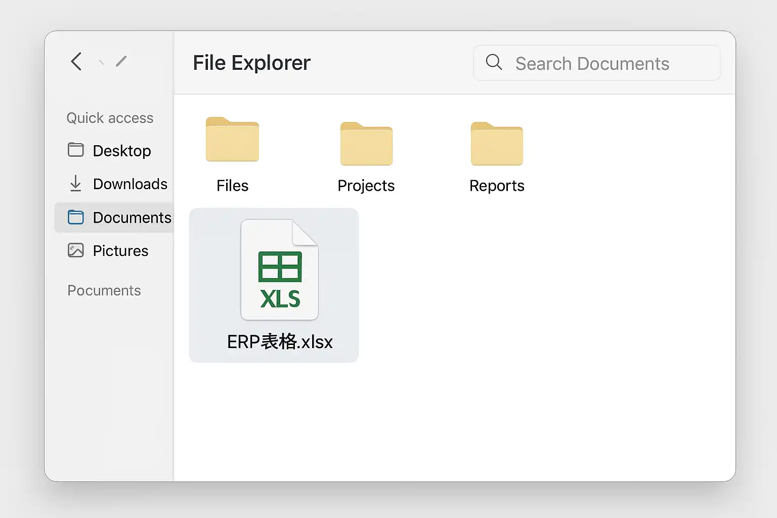The image size is (777, 518).
Task: Click the Pictures image icon in sidebar
Action: [76, 250]
